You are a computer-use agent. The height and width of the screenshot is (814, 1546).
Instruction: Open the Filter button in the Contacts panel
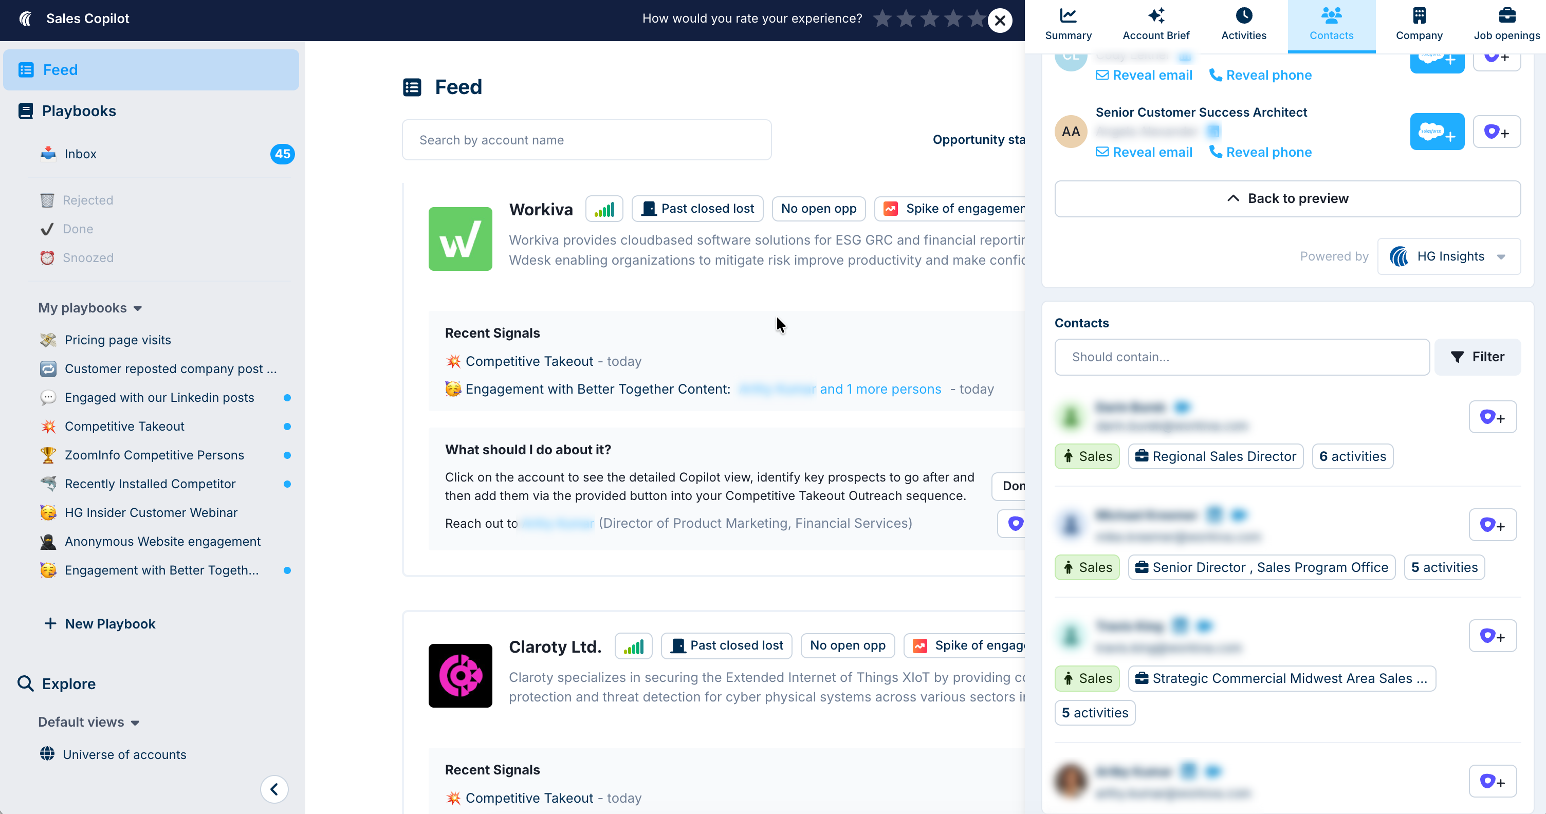click(1477, 357)
